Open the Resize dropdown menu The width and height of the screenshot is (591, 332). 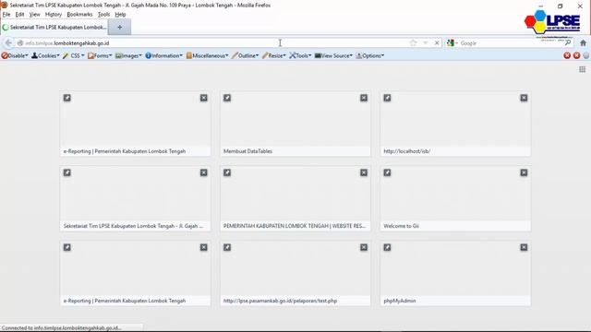274,55
